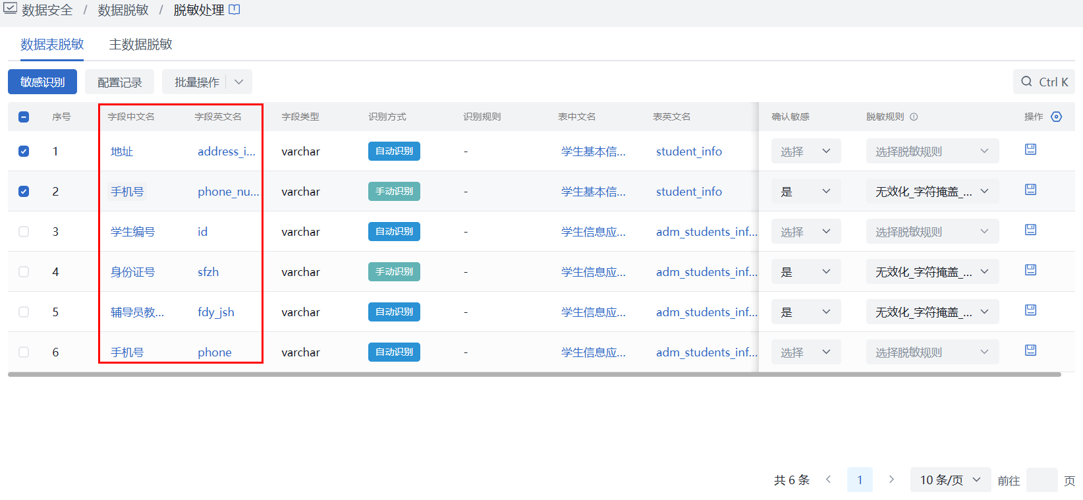1083x500 pixels.
Task: Go to next page arrow
Action: 891,480
